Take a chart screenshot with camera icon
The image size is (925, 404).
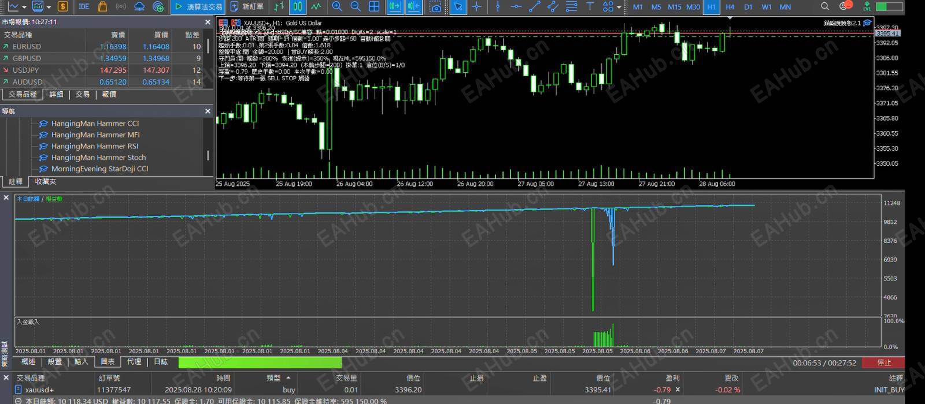click(435, 6)
